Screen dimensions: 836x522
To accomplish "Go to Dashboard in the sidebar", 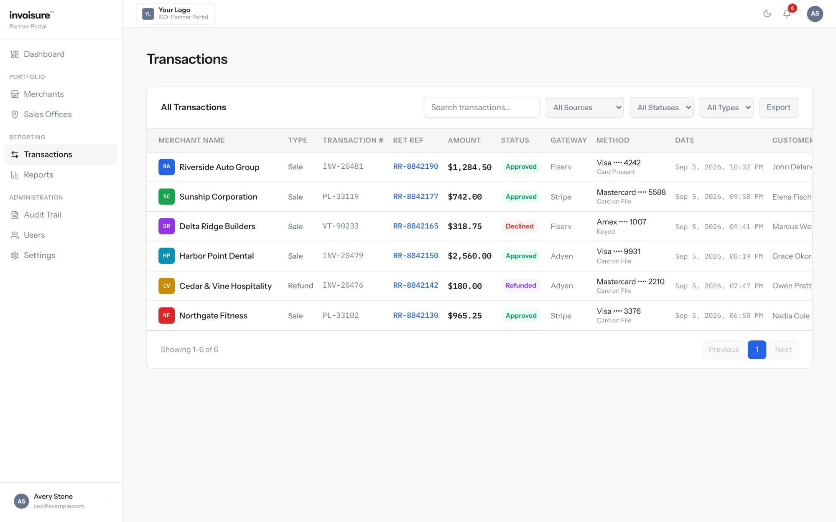I will coord(61,54).
